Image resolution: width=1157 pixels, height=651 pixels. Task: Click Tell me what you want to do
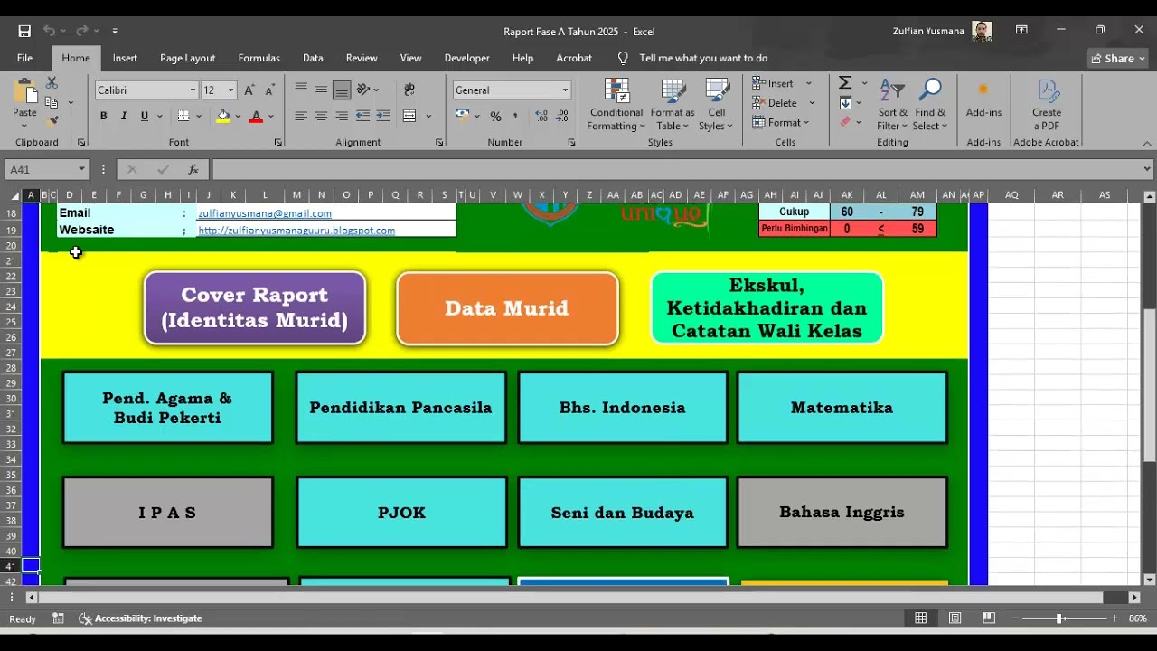703,58
